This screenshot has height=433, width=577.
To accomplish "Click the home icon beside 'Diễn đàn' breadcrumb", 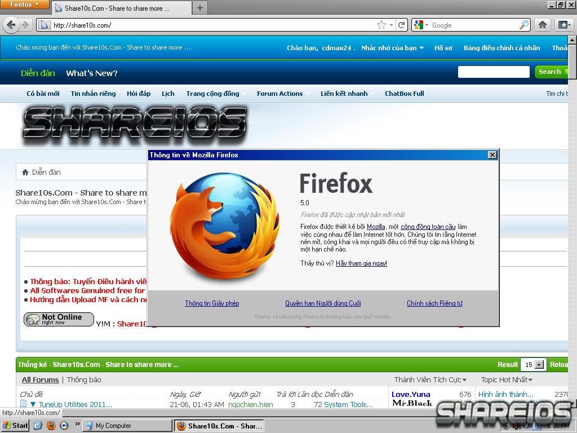I will [25, 173].
